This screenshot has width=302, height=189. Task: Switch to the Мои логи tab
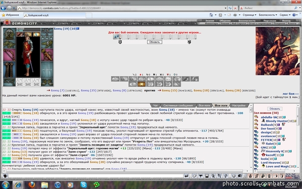[221, 105]
